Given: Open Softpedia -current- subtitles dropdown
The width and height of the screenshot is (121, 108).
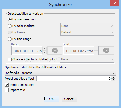Looking at the screenshot, I should [60, 73].
